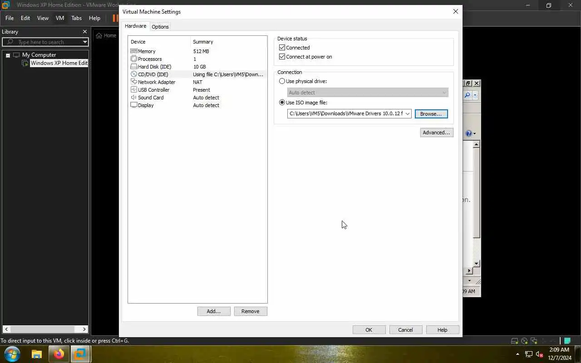Select the Display monitor icon

134,105
